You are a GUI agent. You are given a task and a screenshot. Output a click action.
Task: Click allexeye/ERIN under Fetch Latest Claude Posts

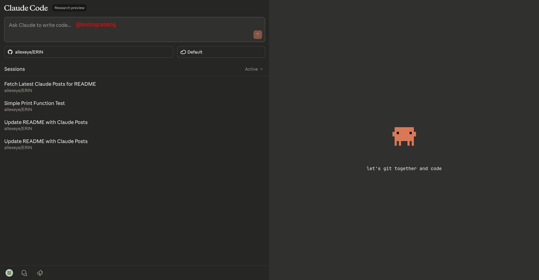(18, 90)
